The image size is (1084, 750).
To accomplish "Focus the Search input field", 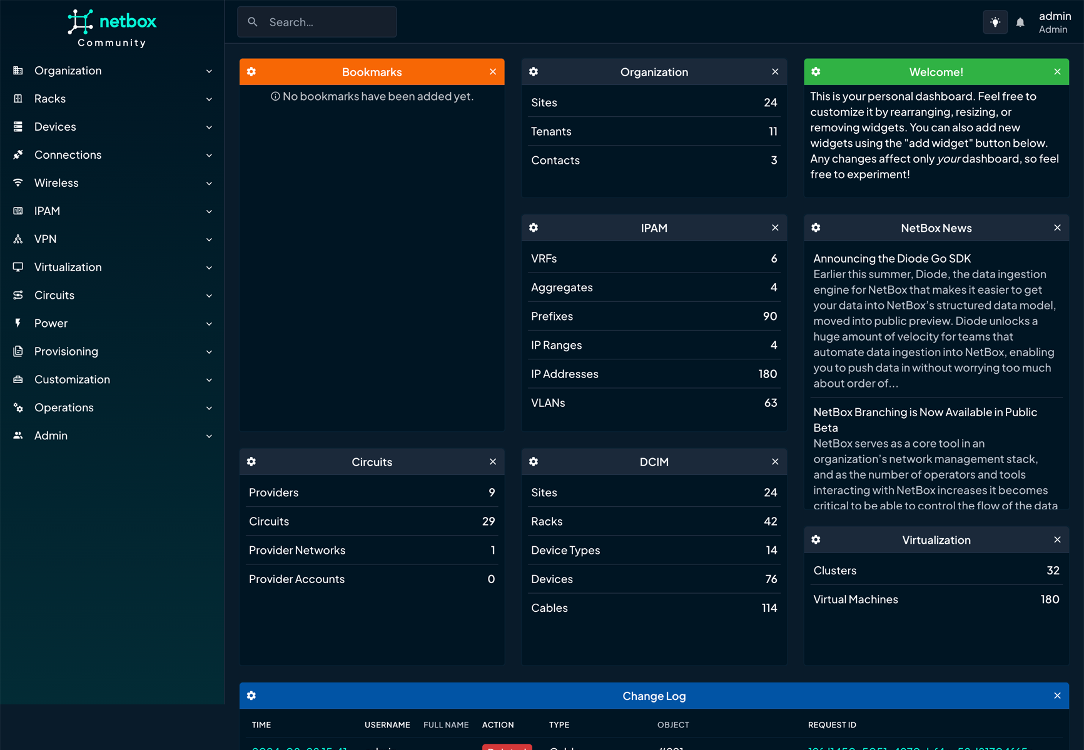I will click(x=317, y=22).
